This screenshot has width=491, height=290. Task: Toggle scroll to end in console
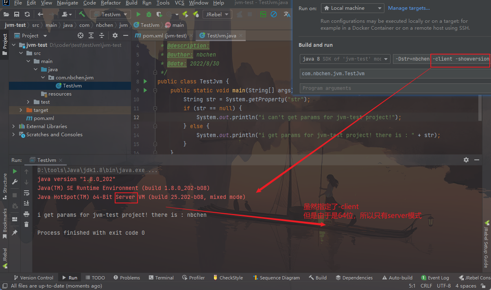[x=26, y=203]
